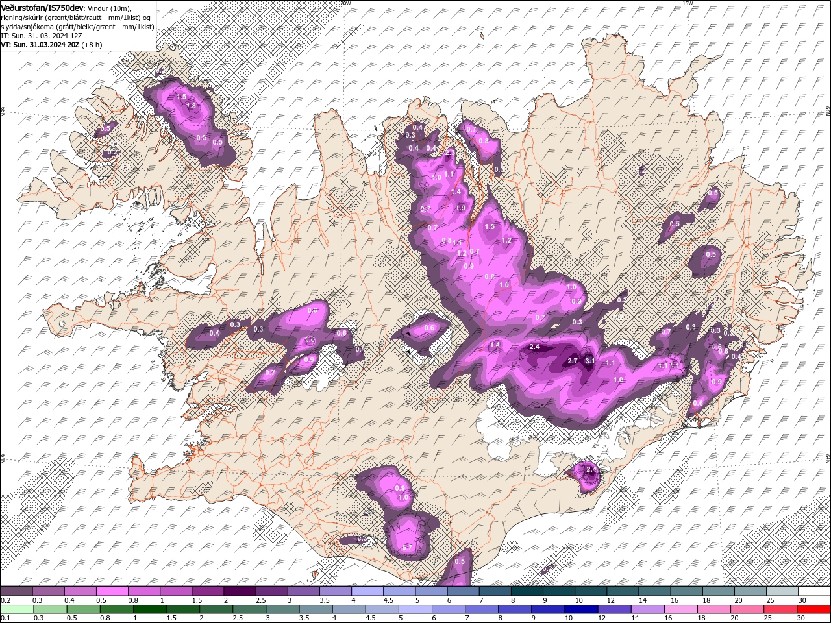The image size is (831, 623).
Task: Click the 'slydda/snjókoma' legend description line
Action: pyautogui.click(x=77, y=27)
